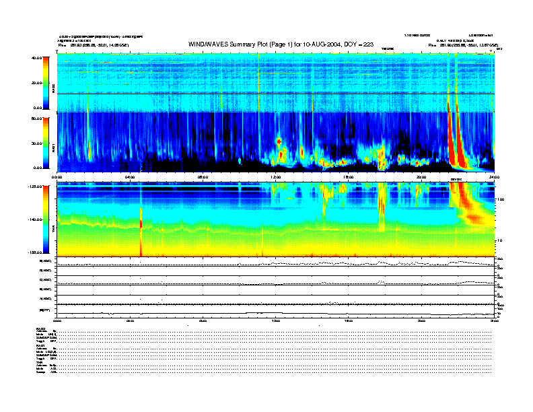Click the 24:00 label below RAD1 panel
Viewport: 533px width, 412px height.
click(x=493, y=176)
